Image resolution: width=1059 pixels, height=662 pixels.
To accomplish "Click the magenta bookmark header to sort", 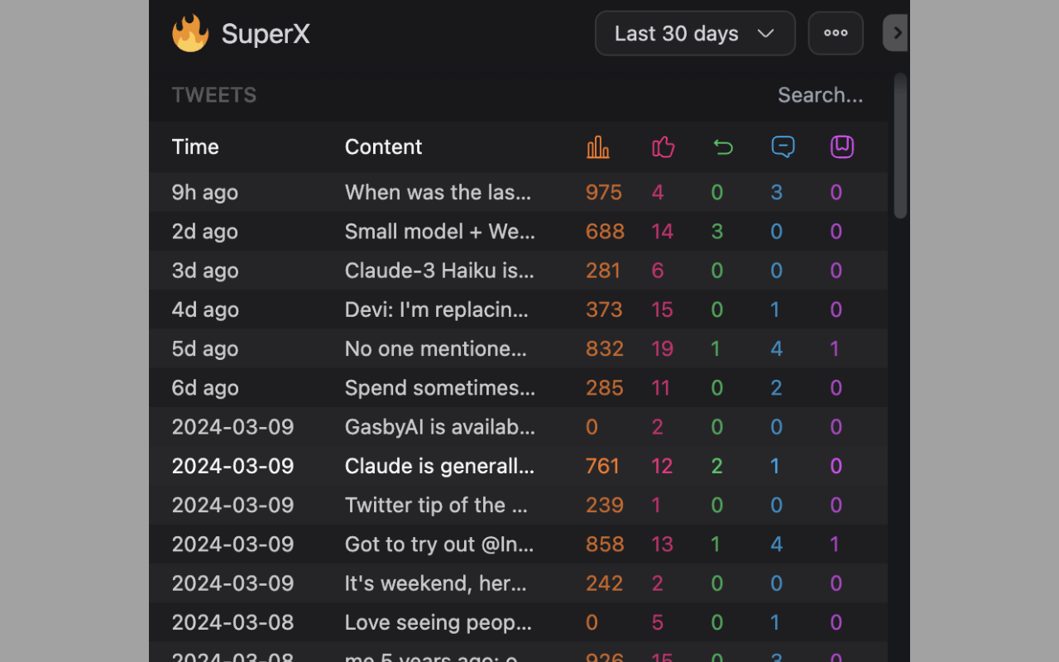I will click(841, 146).
